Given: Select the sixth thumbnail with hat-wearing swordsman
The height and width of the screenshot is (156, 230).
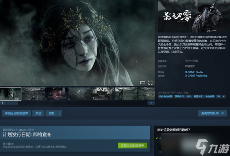Looking at the screenshot, I should (126, 94).
